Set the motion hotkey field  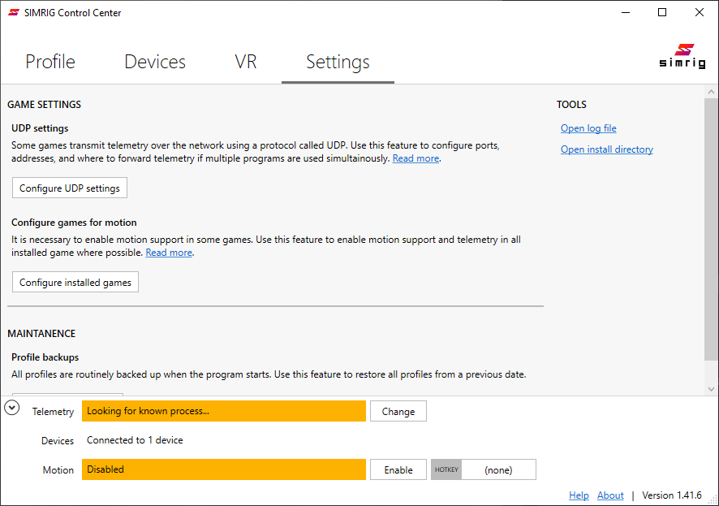(x=497, y=470)
